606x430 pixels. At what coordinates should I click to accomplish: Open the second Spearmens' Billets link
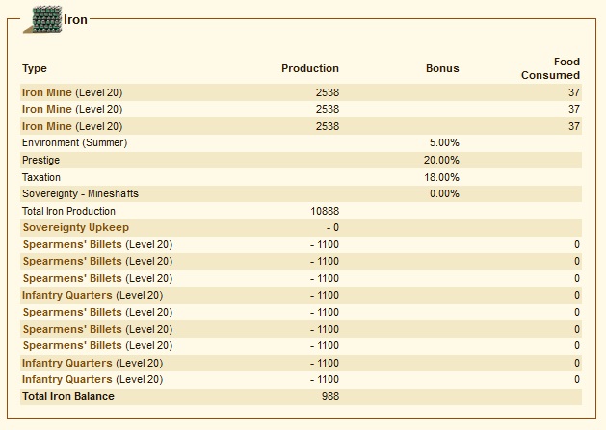pos(72,262)
